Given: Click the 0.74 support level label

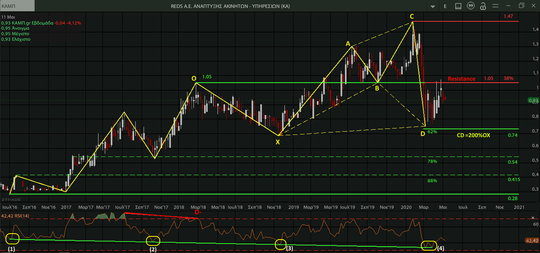Looking at the screenshot, I should pyautogui.click(x=512, y=135).
